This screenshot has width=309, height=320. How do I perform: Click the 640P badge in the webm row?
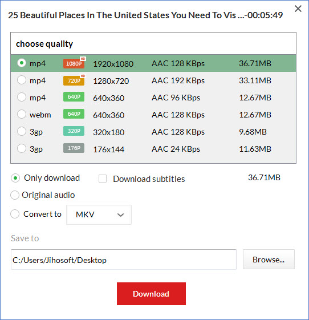coord(74,114)
